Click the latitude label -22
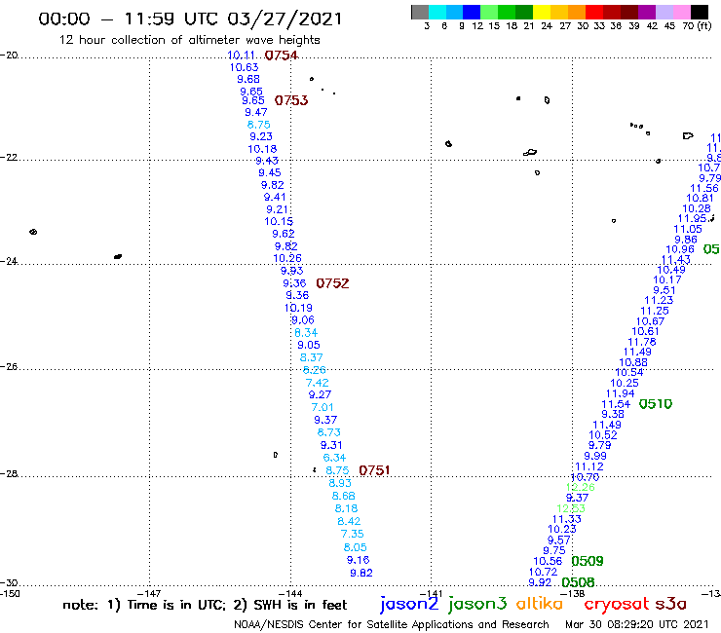The width and height of the screenshot is (721, 633). pos(9,157)
